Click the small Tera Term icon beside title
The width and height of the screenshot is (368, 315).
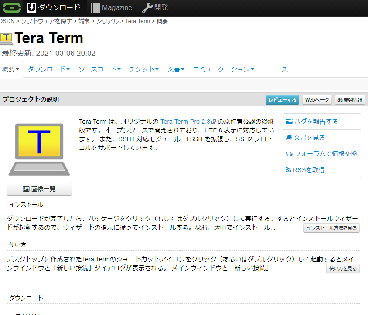tap(7, 39)
